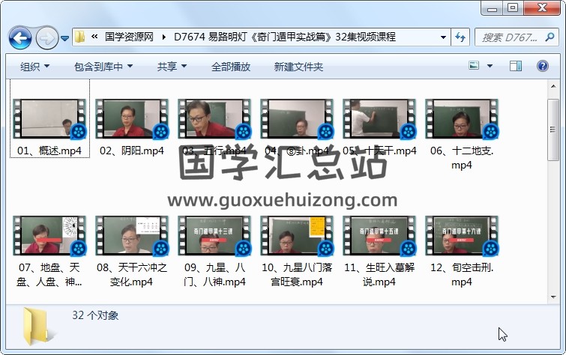Viewport: 566px width, 355px height.
Task: Open the recent pages dropdown arrow
Action: click(x=64, y=38)
